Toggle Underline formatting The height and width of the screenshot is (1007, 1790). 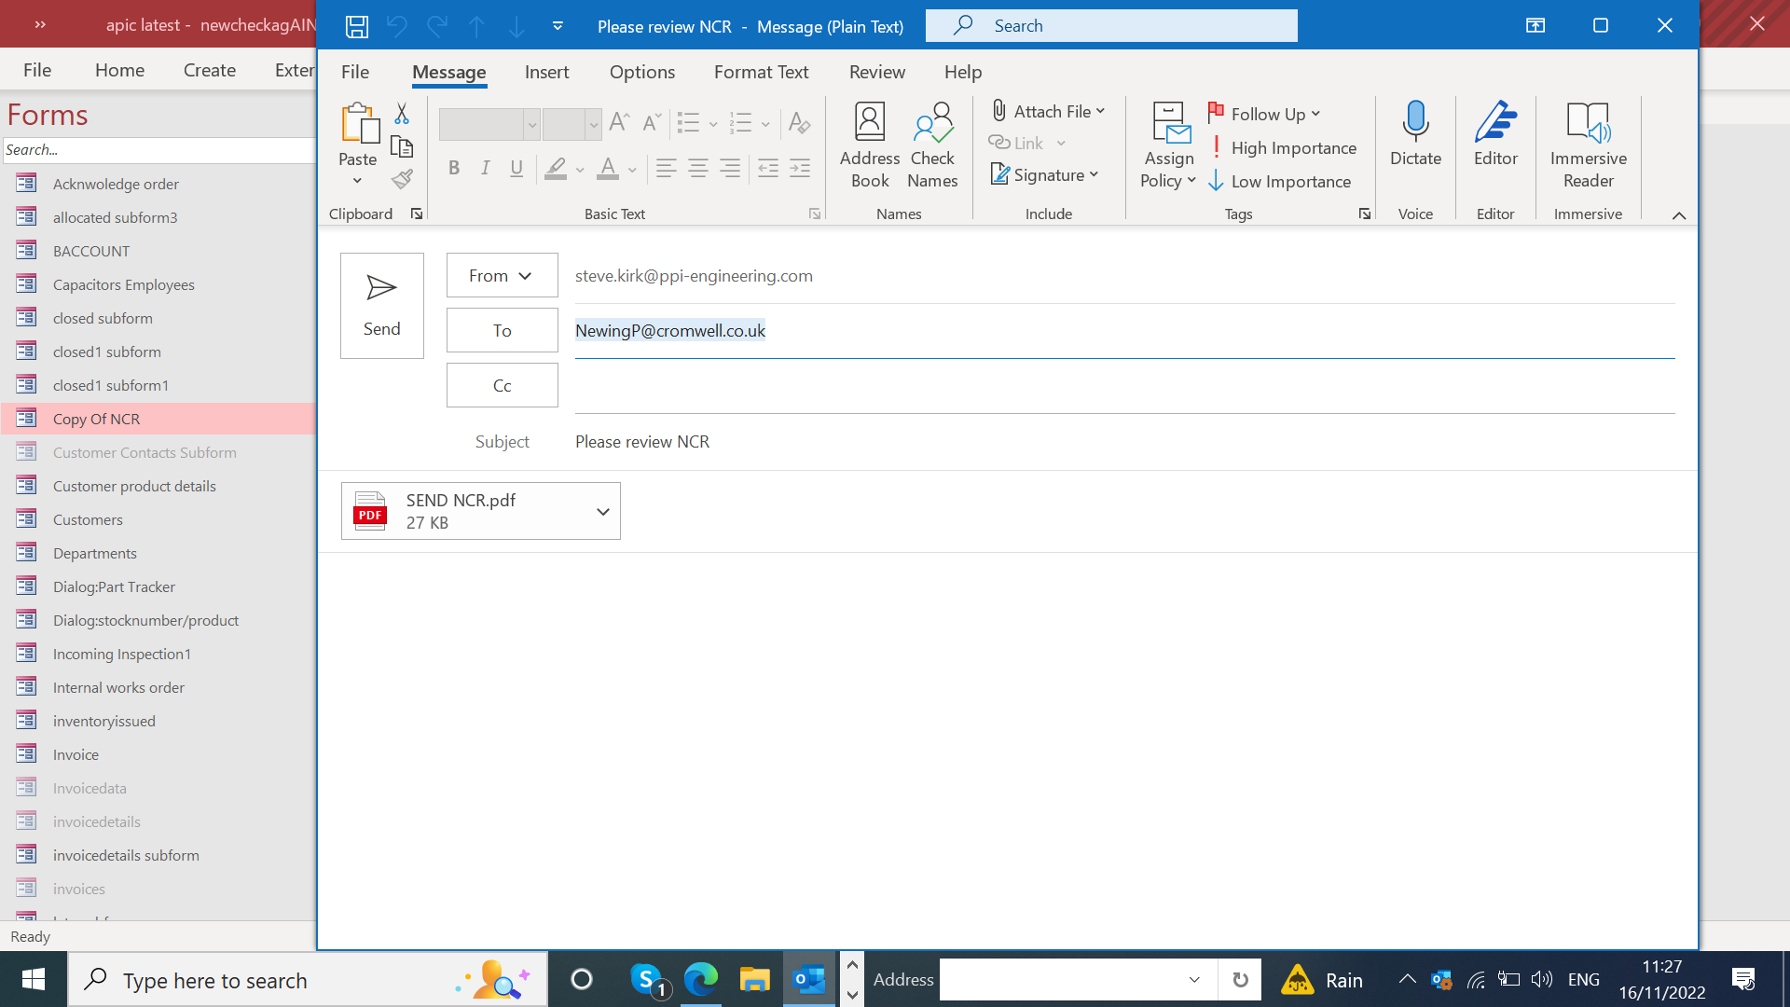(x=516, y=169)
